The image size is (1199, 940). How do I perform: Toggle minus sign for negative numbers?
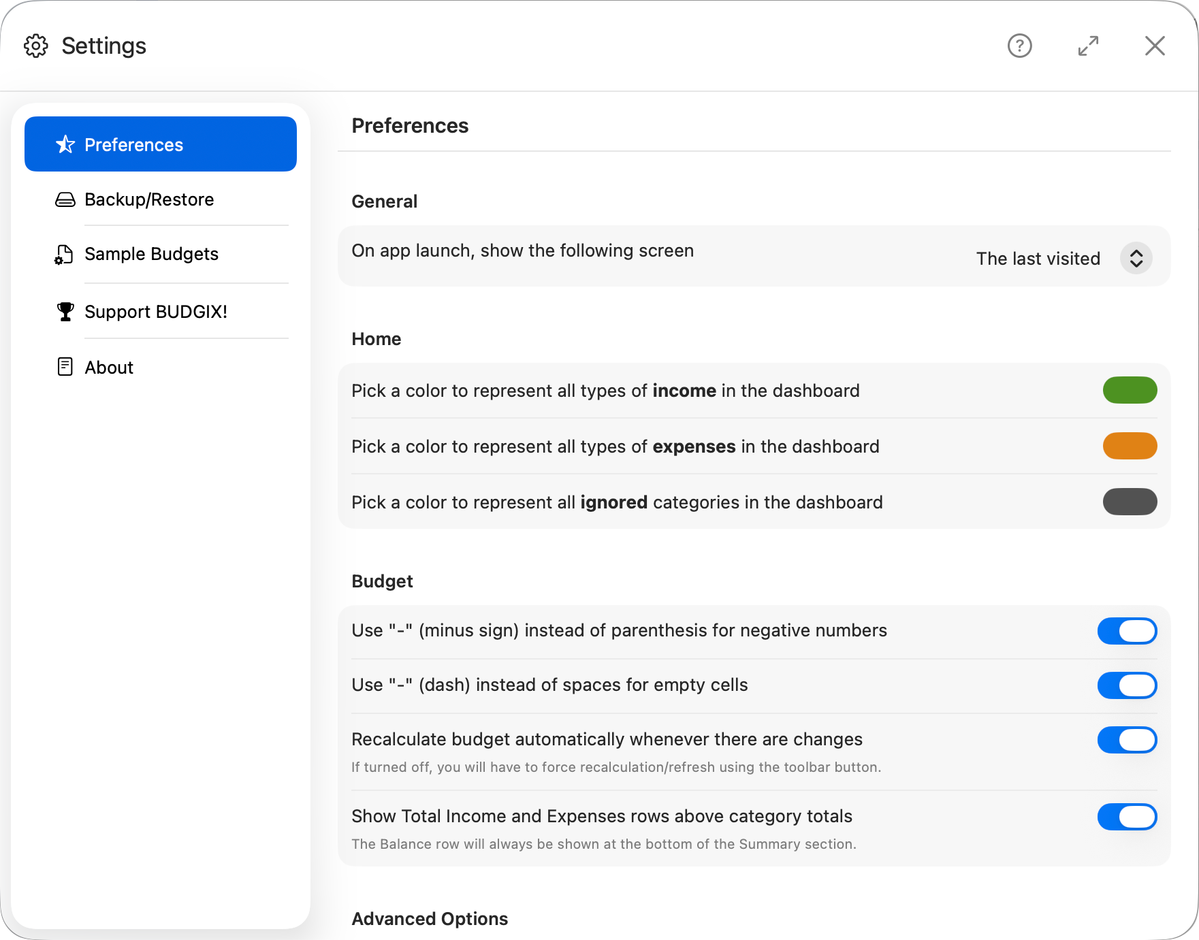tap(1127, 631)
